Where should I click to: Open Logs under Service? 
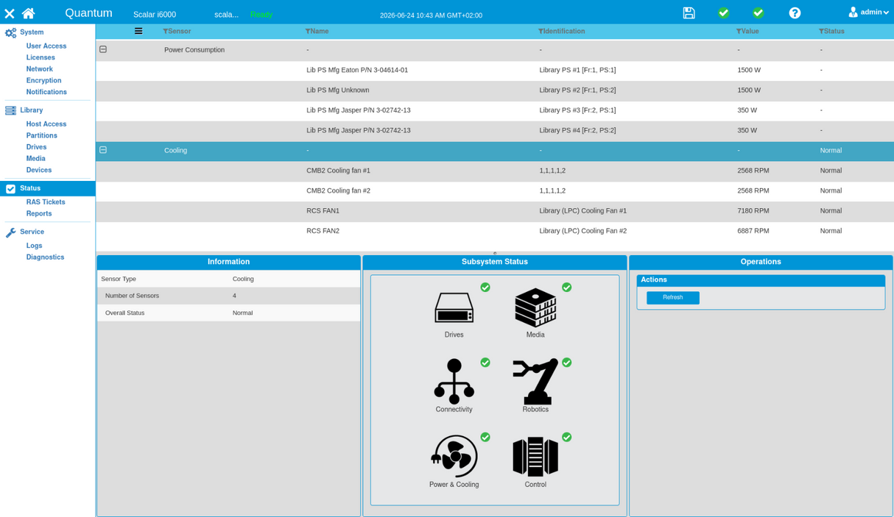pos(35,246)
